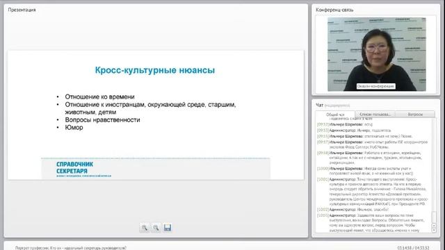
Task: Click the magnifier icon next to the save icon
Action: click(156, 228)
